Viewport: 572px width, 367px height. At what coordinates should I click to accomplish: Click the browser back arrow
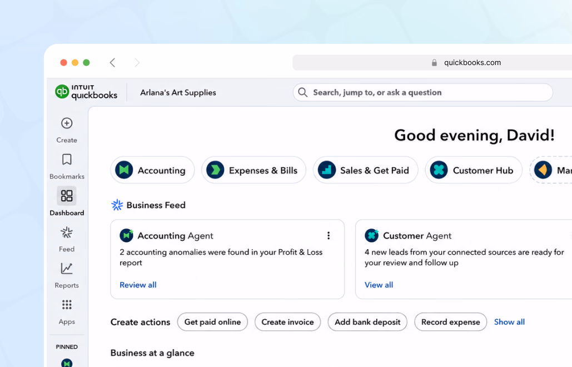pos(112,63)
